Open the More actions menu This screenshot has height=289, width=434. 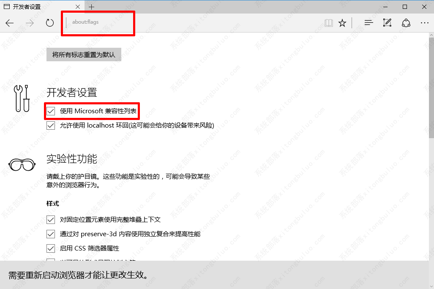[424, 23]
